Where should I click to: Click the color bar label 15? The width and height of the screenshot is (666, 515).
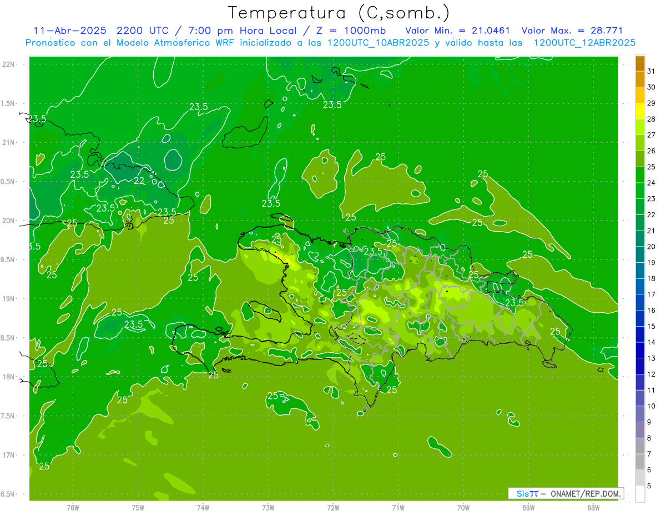pos(652,326)
